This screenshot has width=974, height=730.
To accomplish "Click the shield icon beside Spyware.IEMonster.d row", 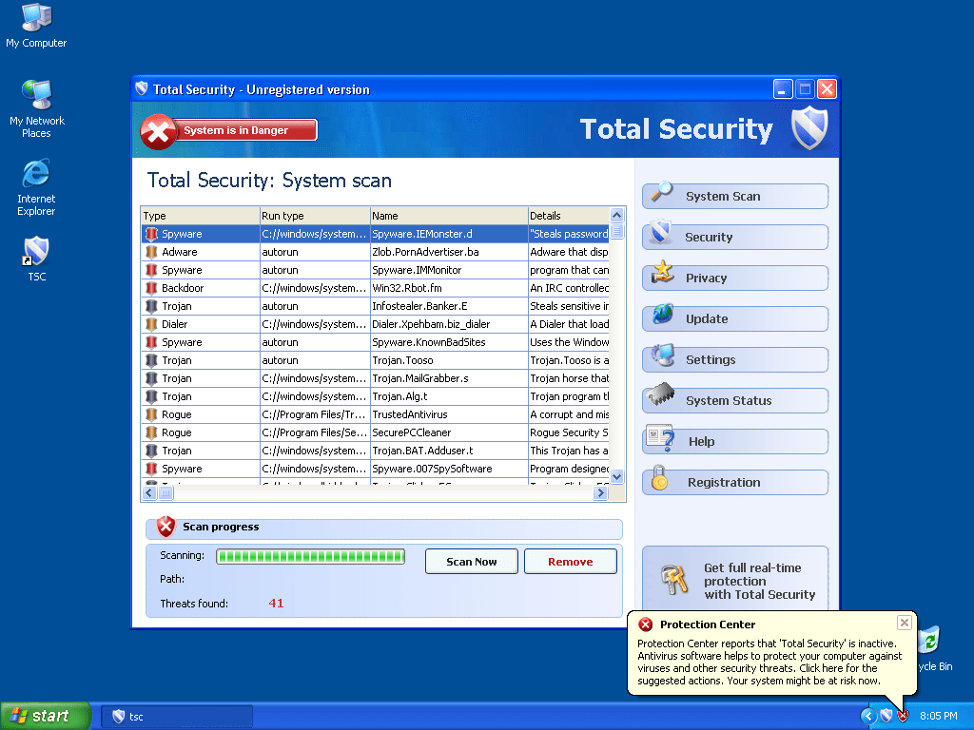I will coord(151,234).
